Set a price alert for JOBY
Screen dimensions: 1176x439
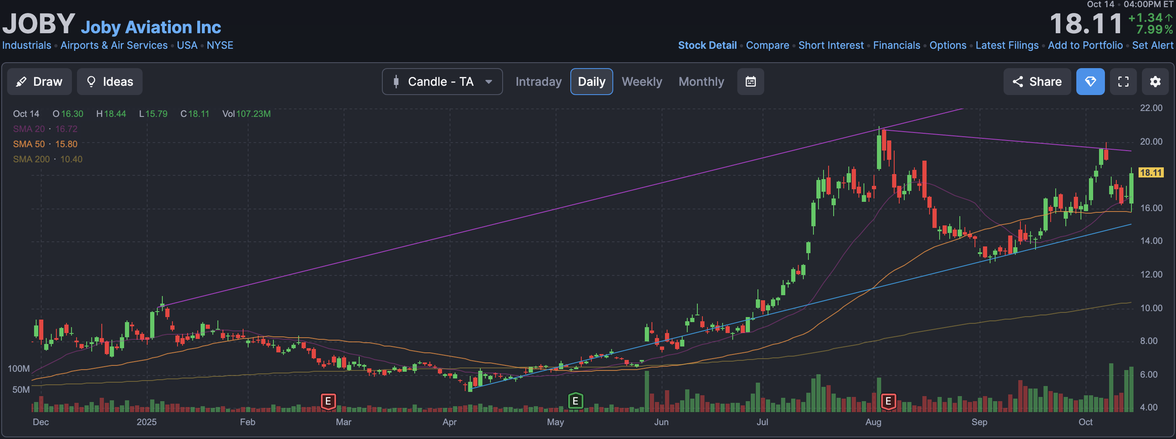[x=1152, y=45]
